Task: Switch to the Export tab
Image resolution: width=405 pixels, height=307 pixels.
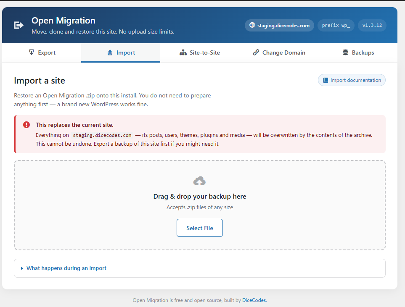Action: [x=42, y=52]
